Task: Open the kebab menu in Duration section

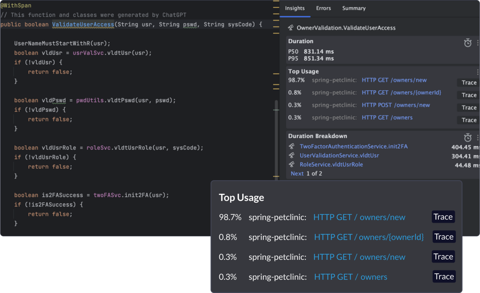Action: point(477,43)
